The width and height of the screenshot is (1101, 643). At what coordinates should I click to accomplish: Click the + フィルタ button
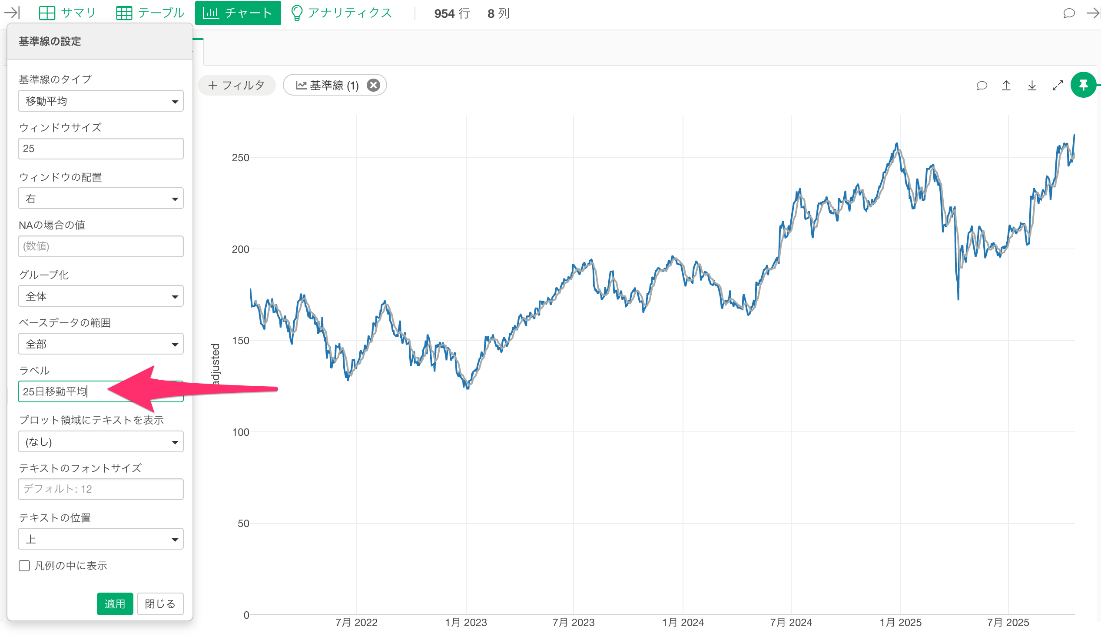pos(236,85)
